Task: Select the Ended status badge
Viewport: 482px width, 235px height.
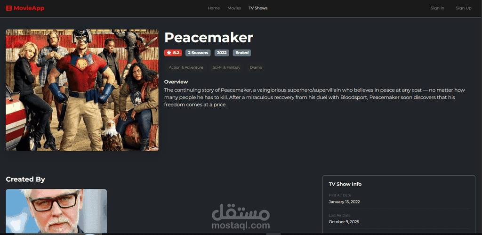Action: [x=242, y=53]
